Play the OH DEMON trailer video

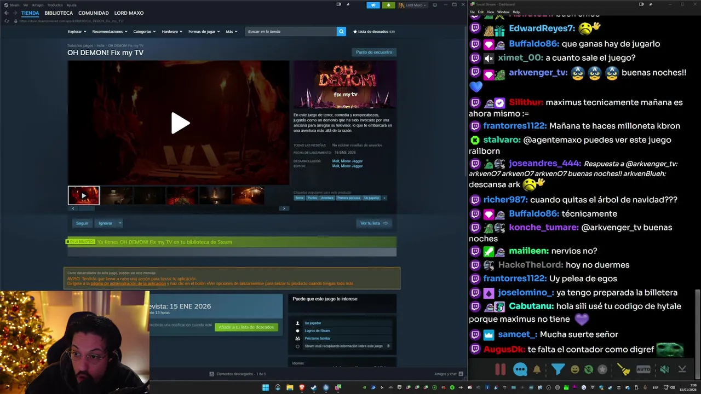(180, 123)
